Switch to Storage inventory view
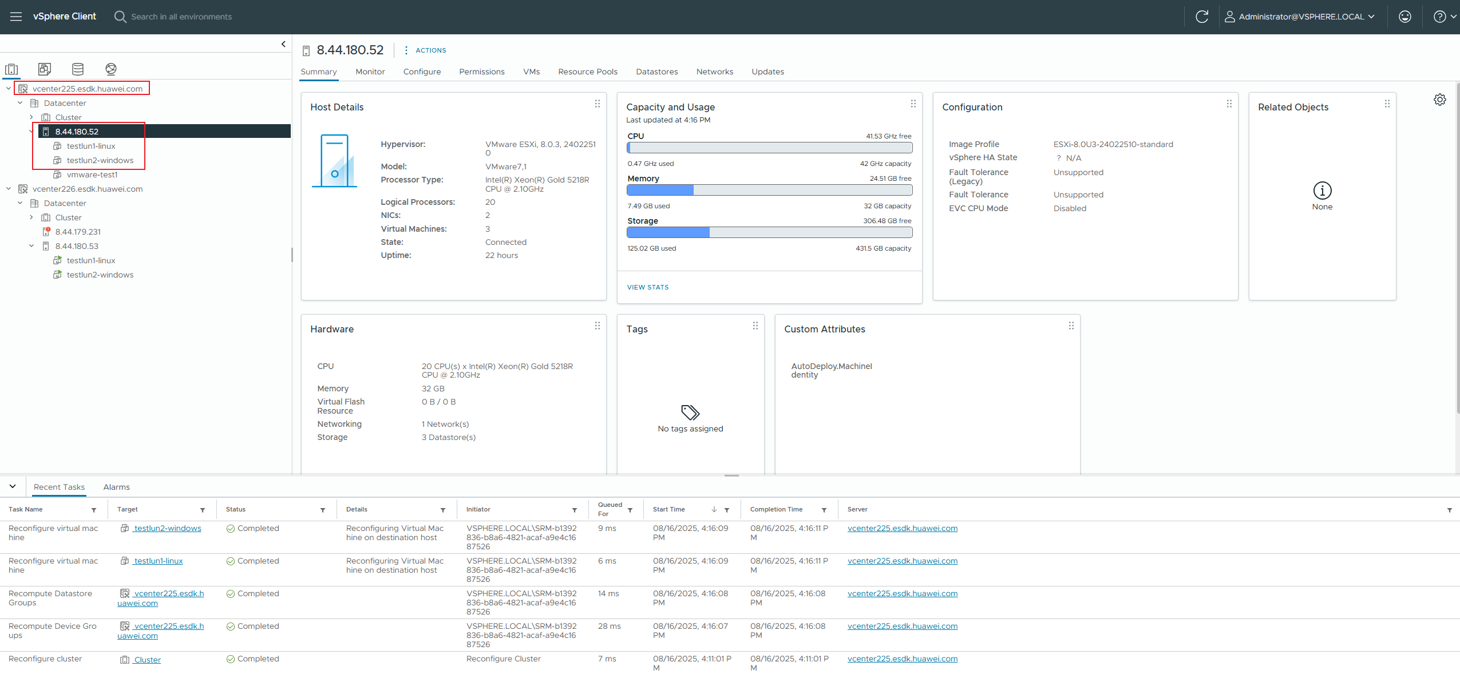The width and height of the screenshot is (1460, 674). click(x=78, y=69)
